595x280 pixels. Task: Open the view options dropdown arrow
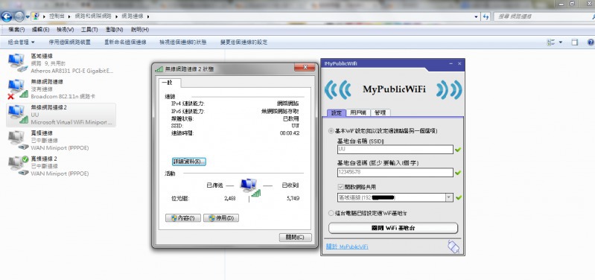point(561,42)
